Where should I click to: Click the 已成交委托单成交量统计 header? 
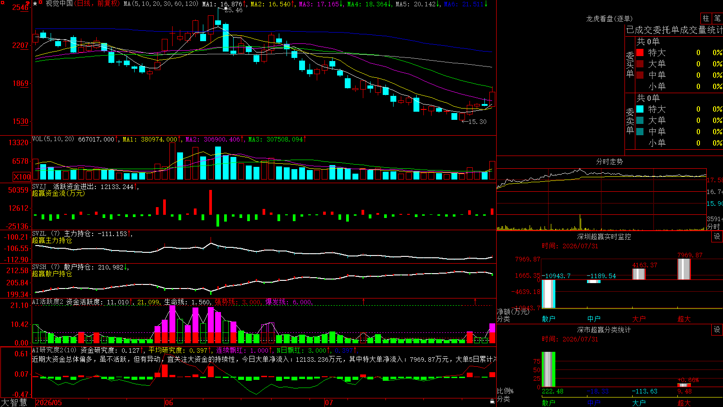674,30
